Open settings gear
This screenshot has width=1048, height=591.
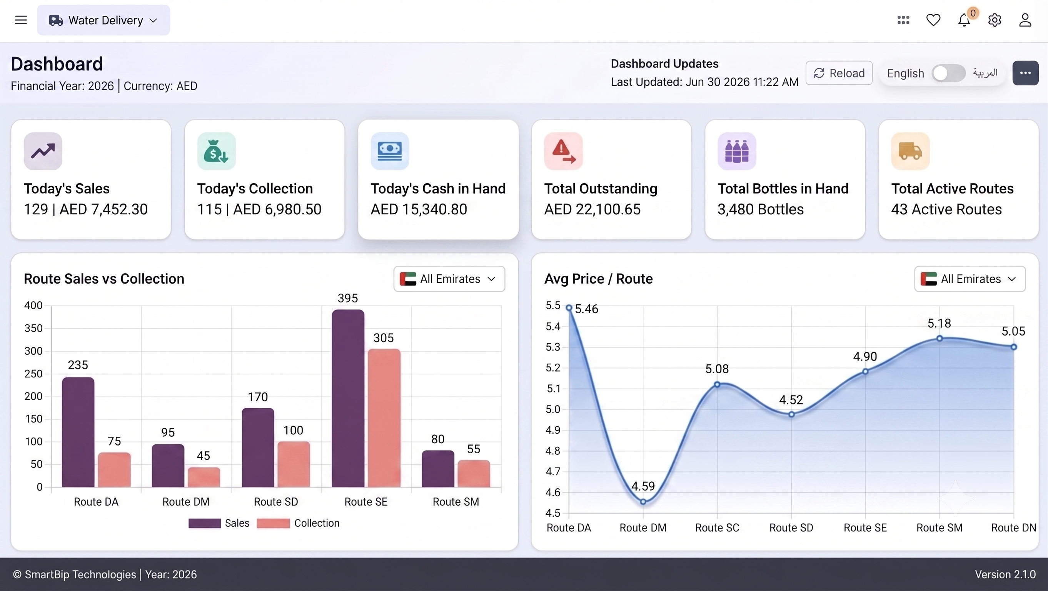(994, 20)
